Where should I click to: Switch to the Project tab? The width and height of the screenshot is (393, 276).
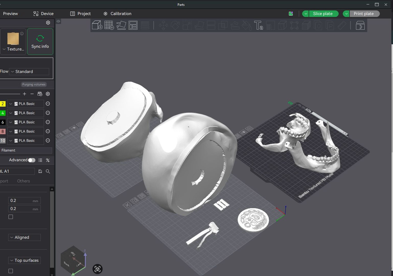click(x=80, y=14)
